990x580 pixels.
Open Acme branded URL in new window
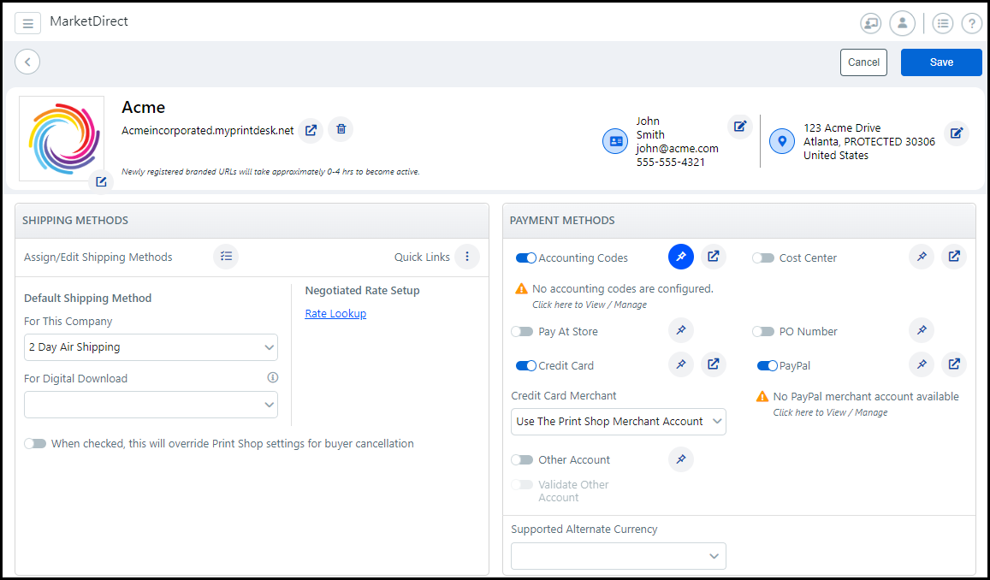[x=311, y=130]
